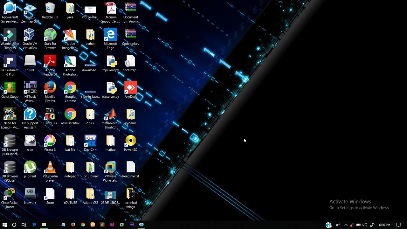
Task: Select the Tor Browser folder
Action: (x=90, y=170)
